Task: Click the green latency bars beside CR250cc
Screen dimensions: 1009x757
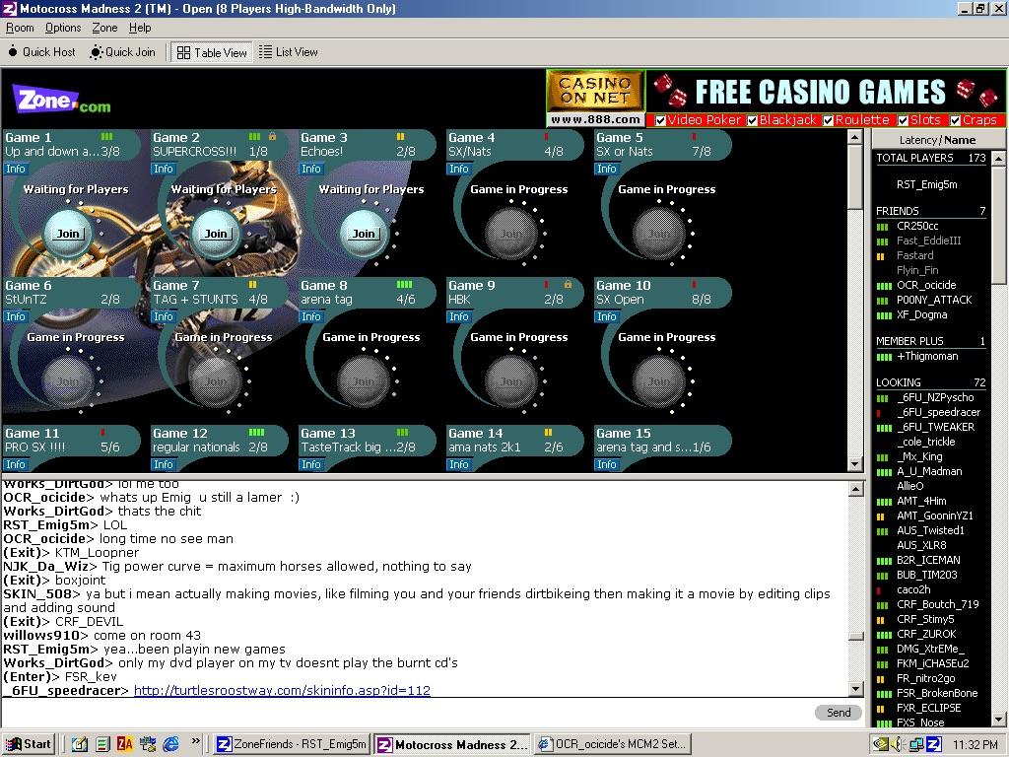Action: point(880,226)
